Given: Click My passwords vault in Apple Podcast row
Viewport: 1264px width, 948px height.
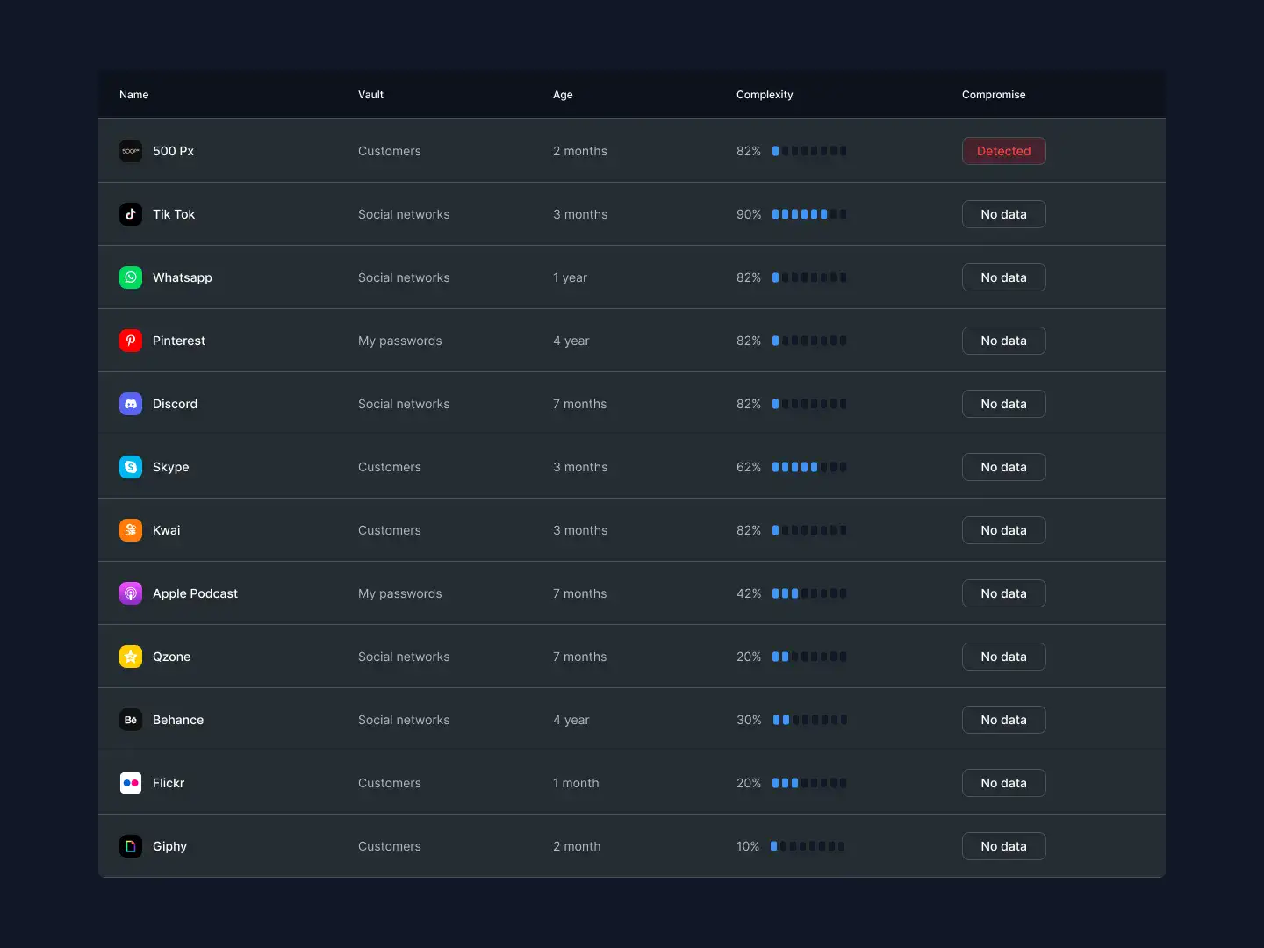Looking at the screenshot, I should [x=400, y=593].
